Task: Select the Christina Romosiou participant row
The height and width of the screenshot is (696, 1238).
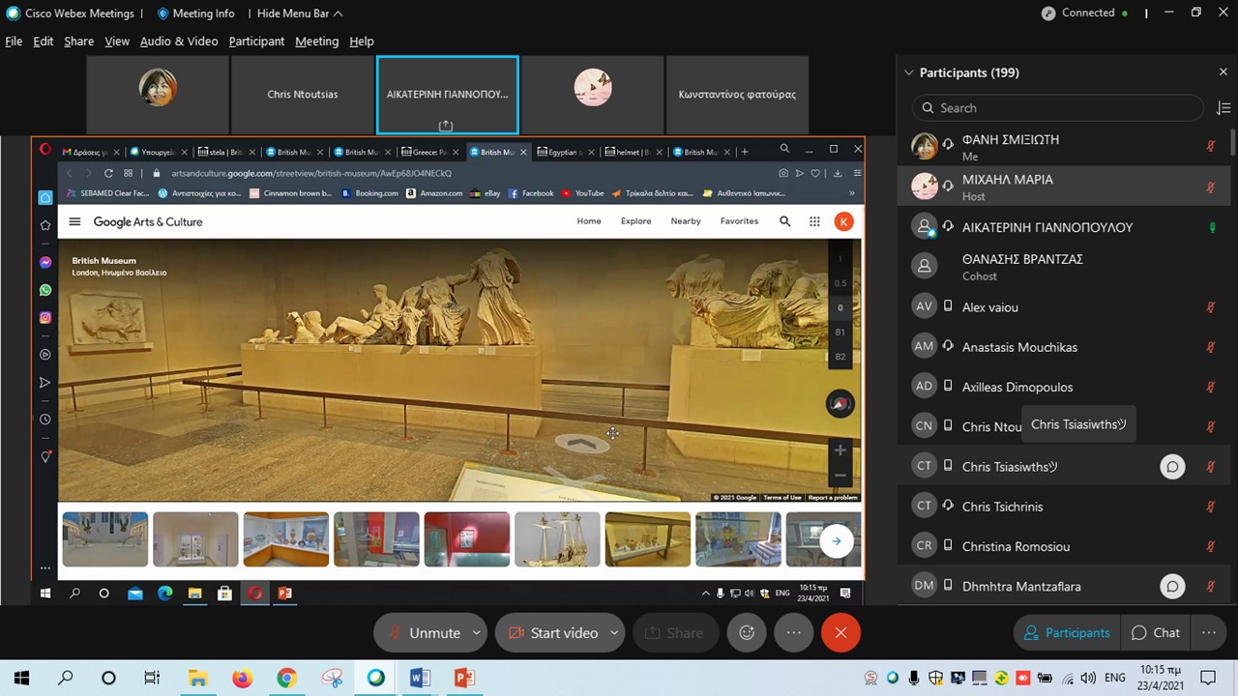Action: (1064, 546)
